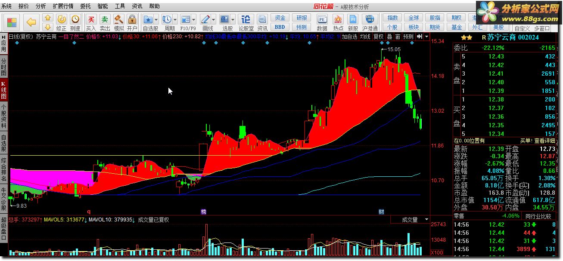
Task: Open the 热点 hot topics icon
Action: (x=338, y=19)
